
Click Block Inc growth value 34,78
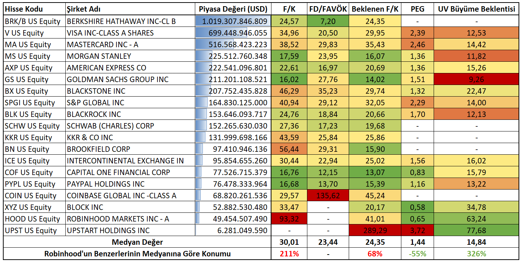click(476, 207)
